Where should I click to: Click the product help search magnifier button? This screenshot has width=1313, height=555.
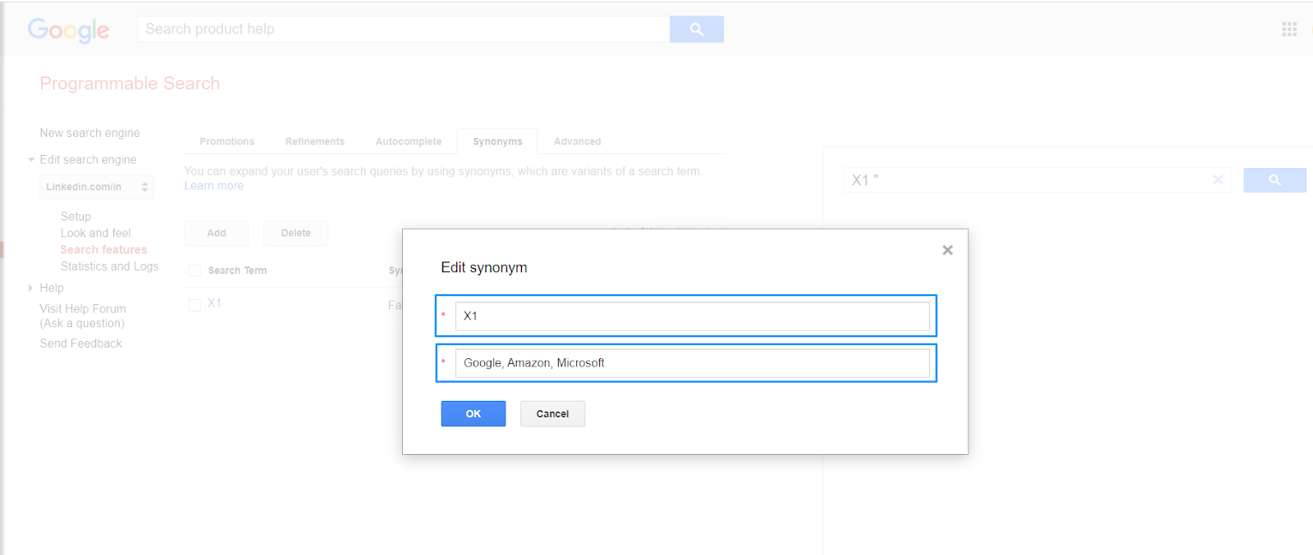click(696, 30)
